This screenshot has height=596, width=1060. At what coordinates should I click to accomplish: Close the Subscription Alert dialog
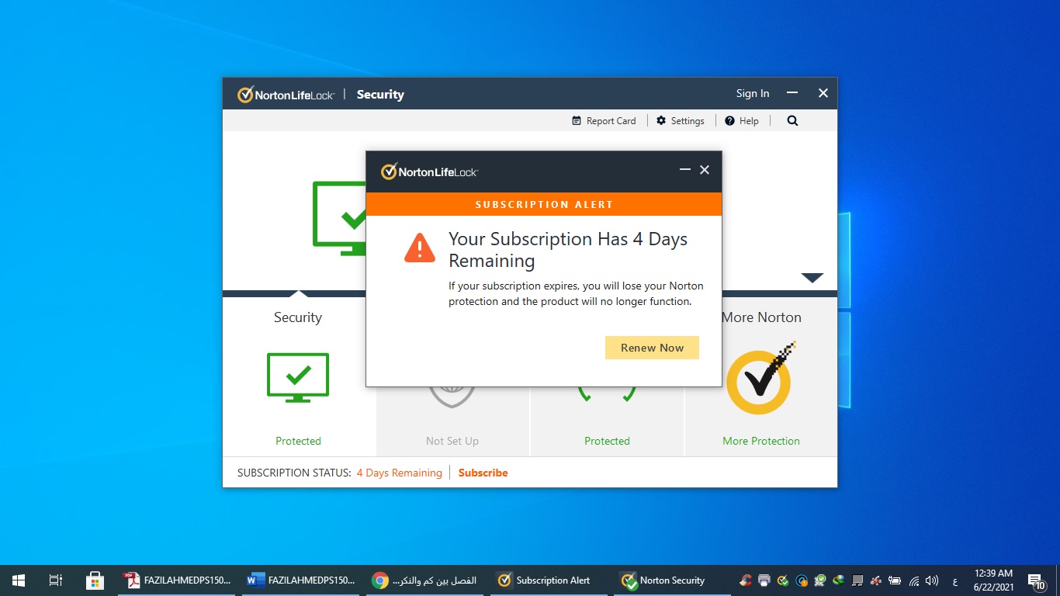[705, 170]
